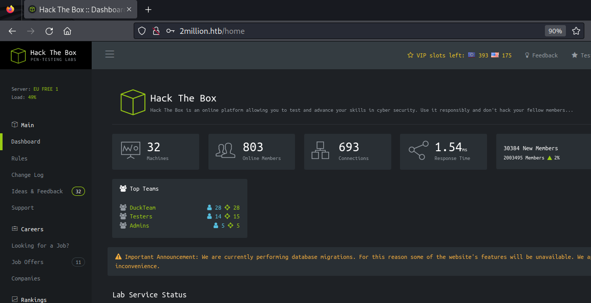Open a new browser tab

(x=149, y=10)
